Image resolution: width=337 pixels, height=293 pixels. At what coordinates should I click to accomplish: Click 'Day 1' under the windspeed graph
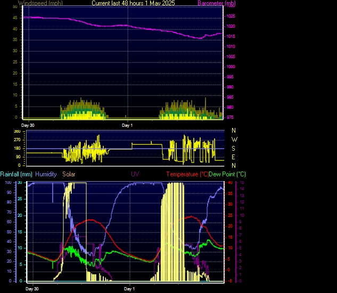(127, 125)
